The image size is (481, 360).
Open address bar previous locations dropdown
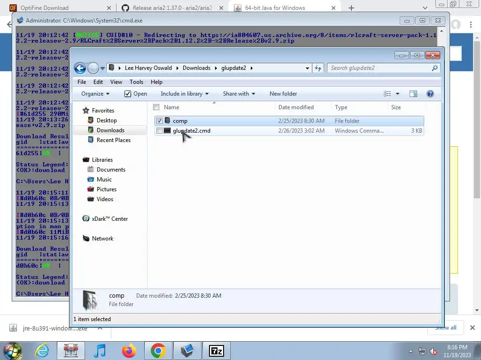point(307,68)
